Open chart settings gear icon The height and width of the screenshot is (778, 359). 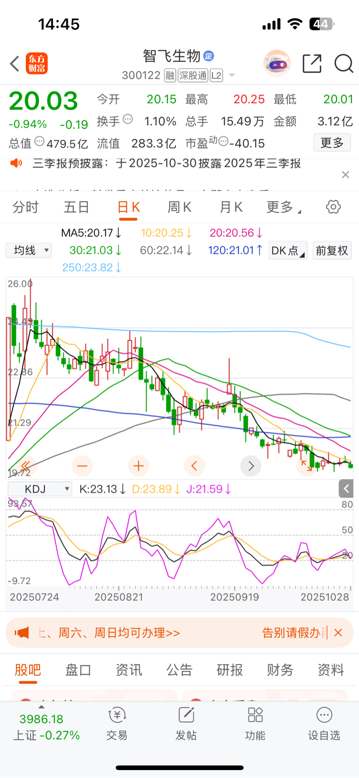[333, 207]
